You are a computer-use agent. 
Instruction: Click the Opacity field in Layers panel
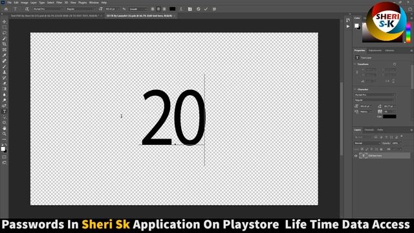(396, 143)
